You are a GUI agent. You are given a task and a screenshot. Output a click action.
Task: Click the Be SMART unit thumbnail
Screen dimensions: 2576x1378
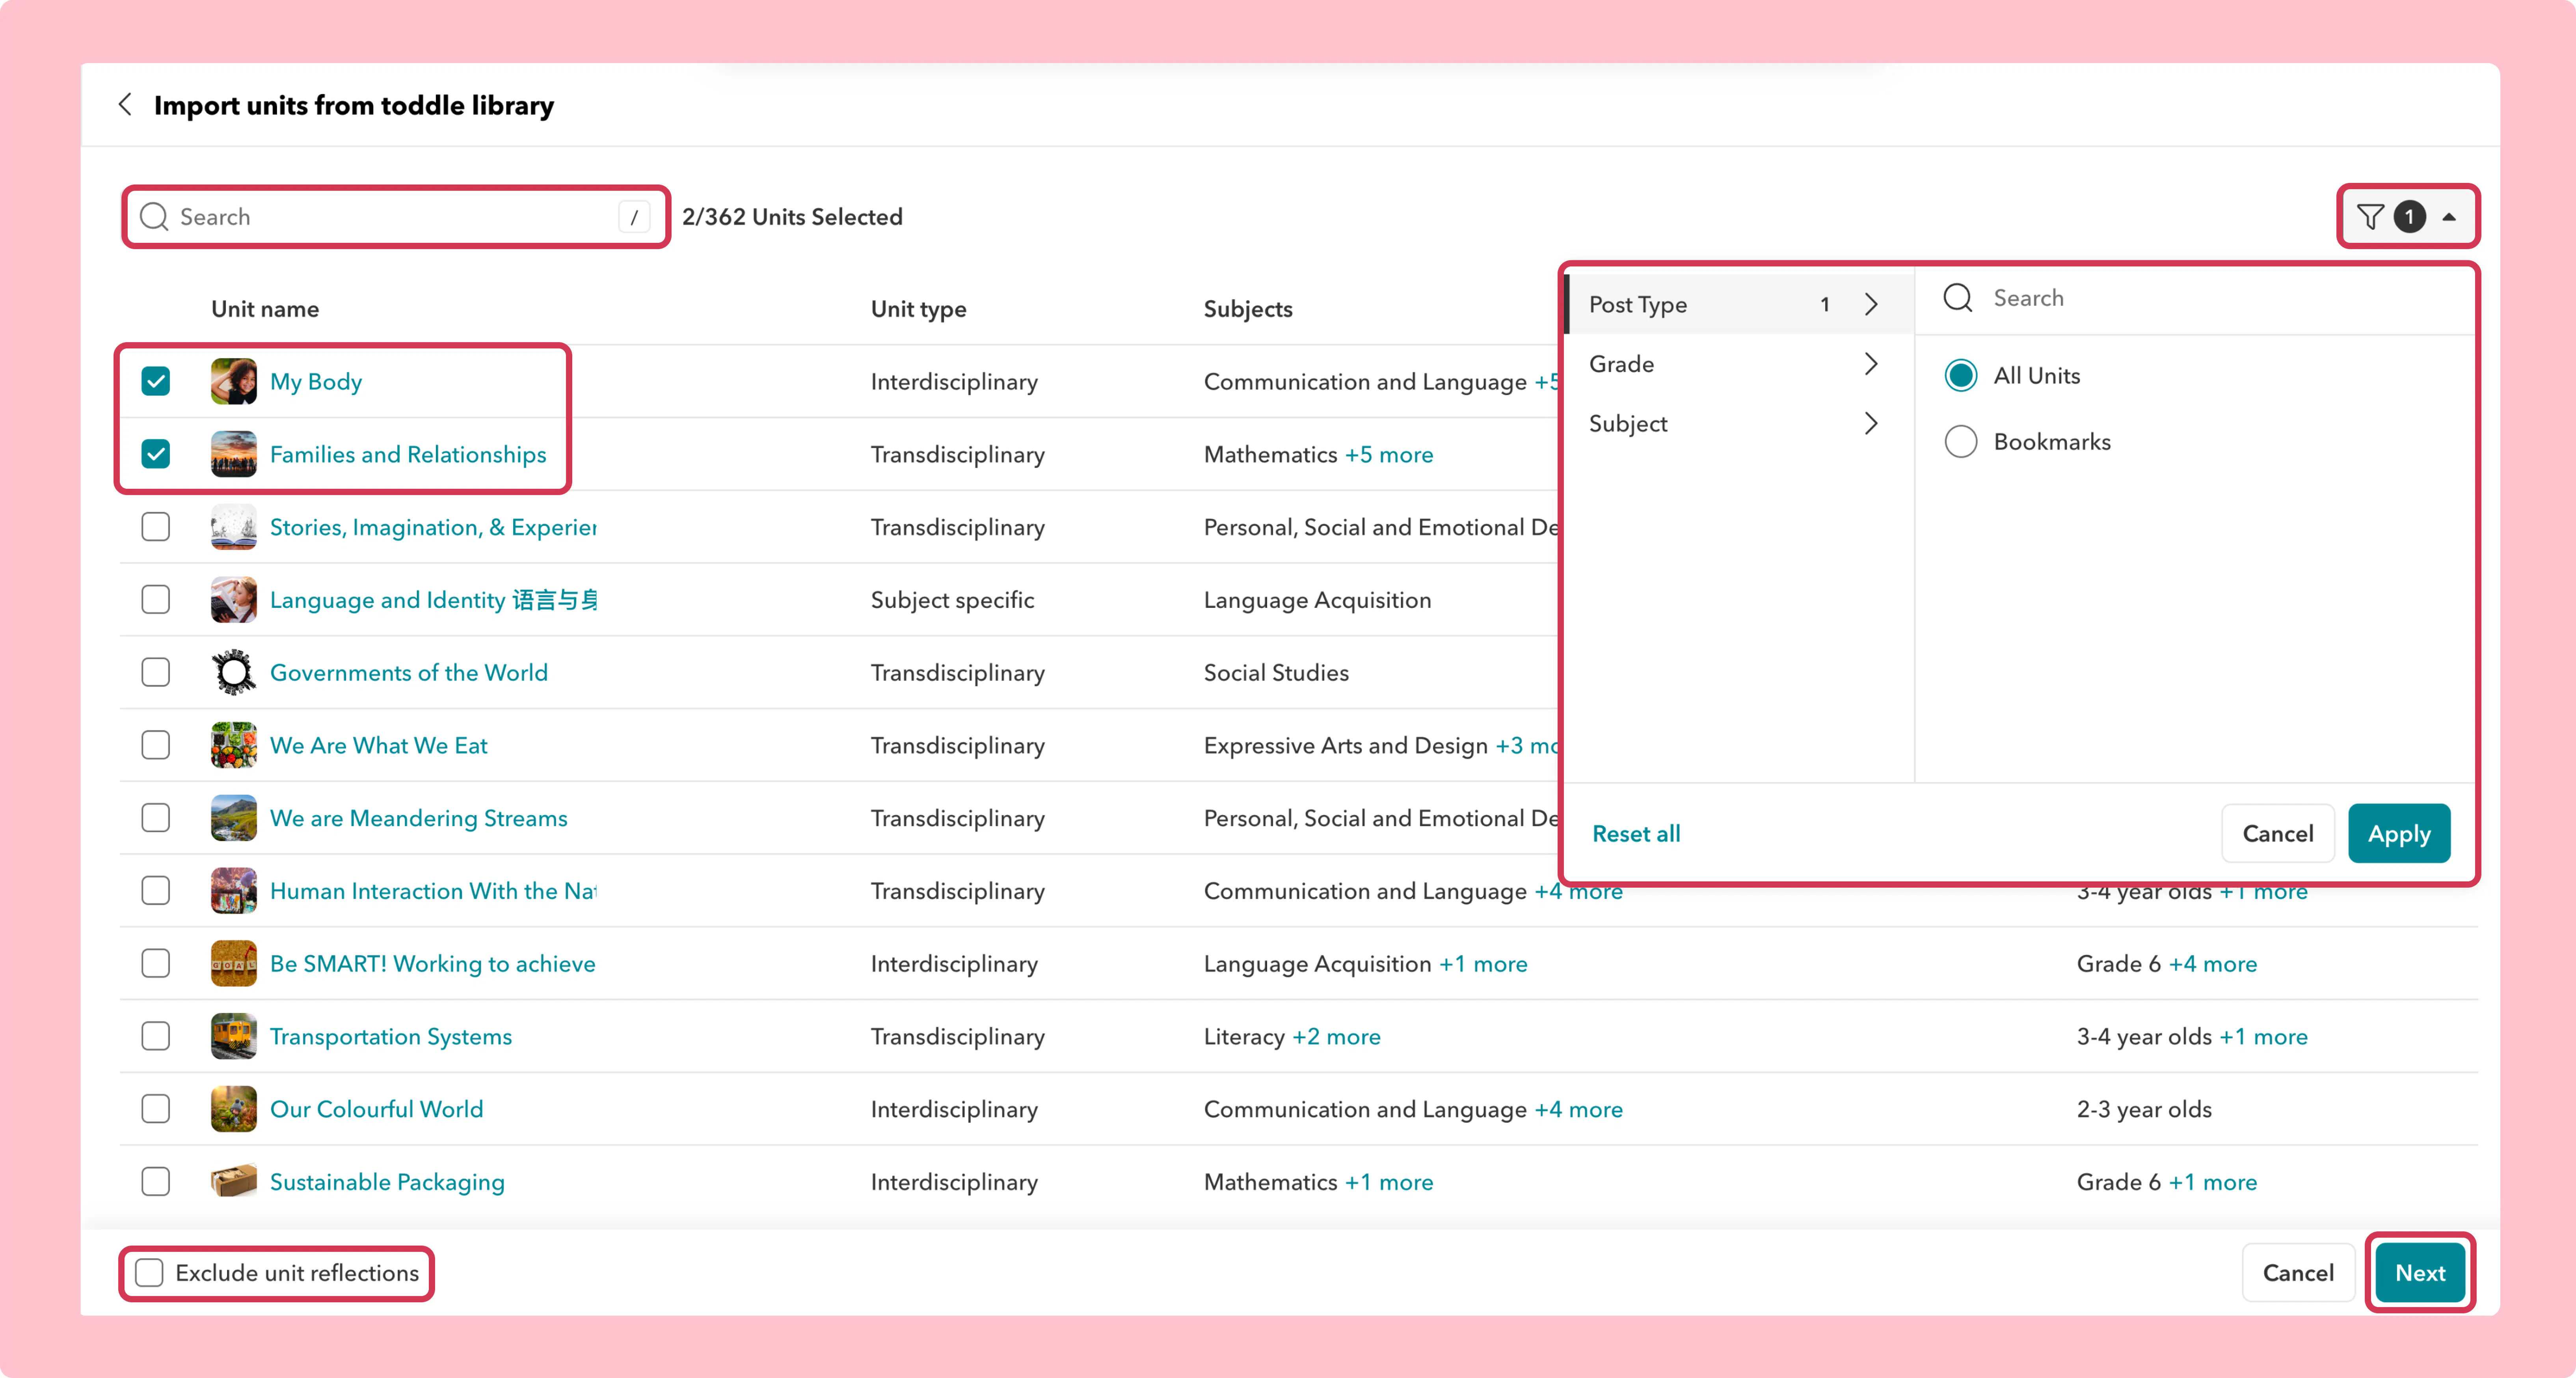[x=234, y=963]
